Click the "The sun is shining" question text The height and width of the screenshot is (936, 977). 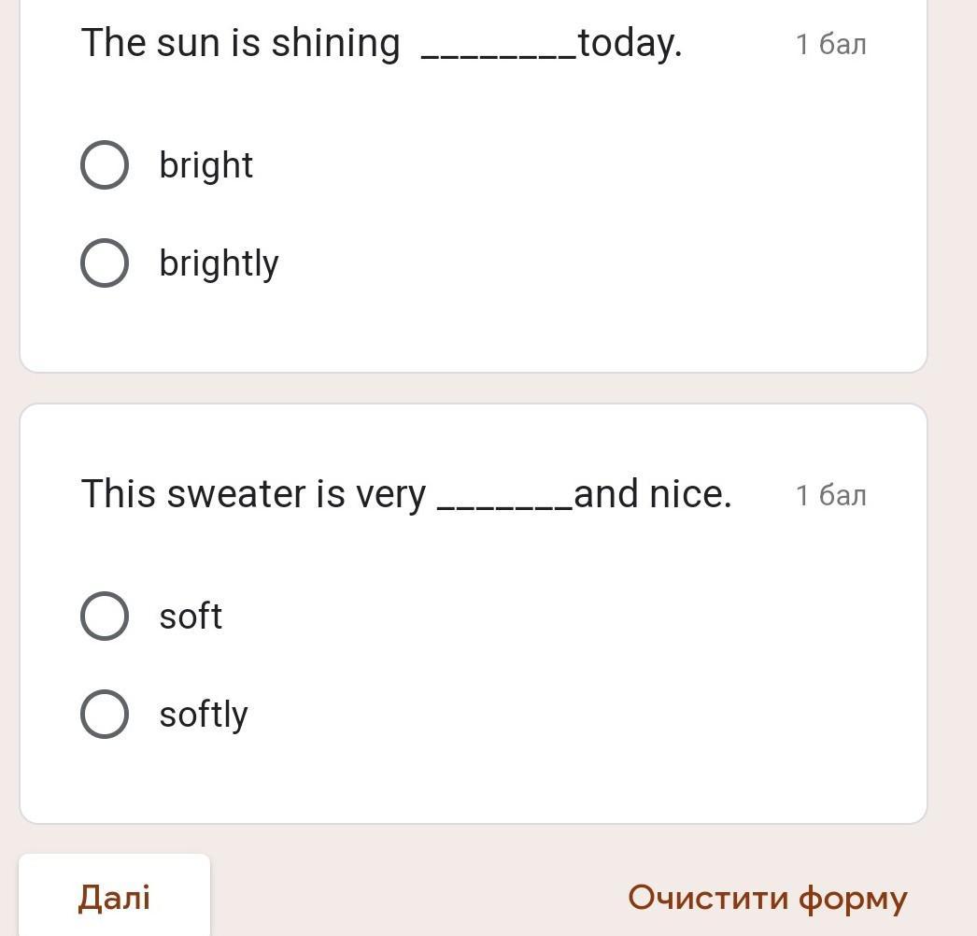(x=240, y=44)
